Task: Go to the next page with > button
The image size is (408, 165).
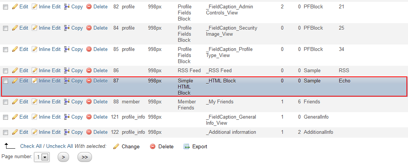Action: pos(63,157)
